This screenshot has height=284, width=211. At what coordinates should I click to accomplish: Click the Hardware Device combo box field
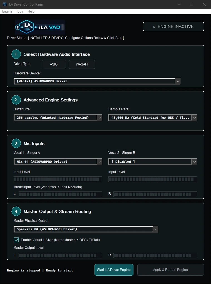click(x=97, y=81)
